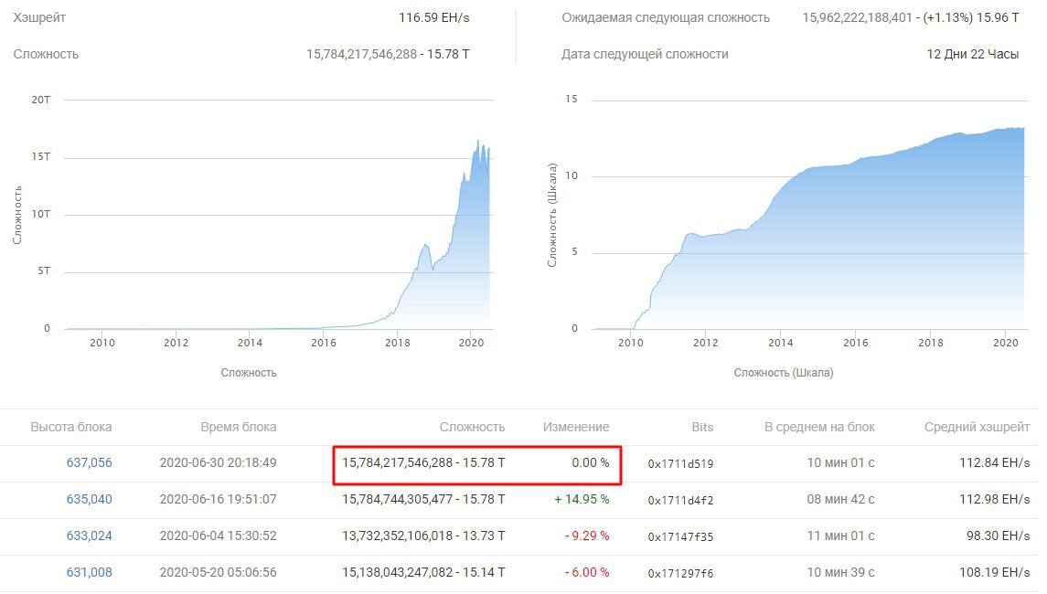1047x594 pixels.
Task: Click the 'Сложность' caption below the left chart
Action: point(249,373)
